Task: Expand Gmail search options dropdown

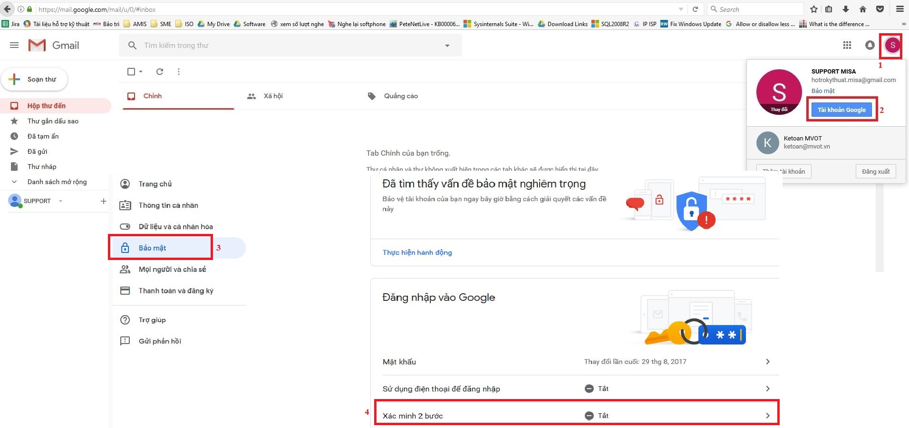Action: coord(447,46)
